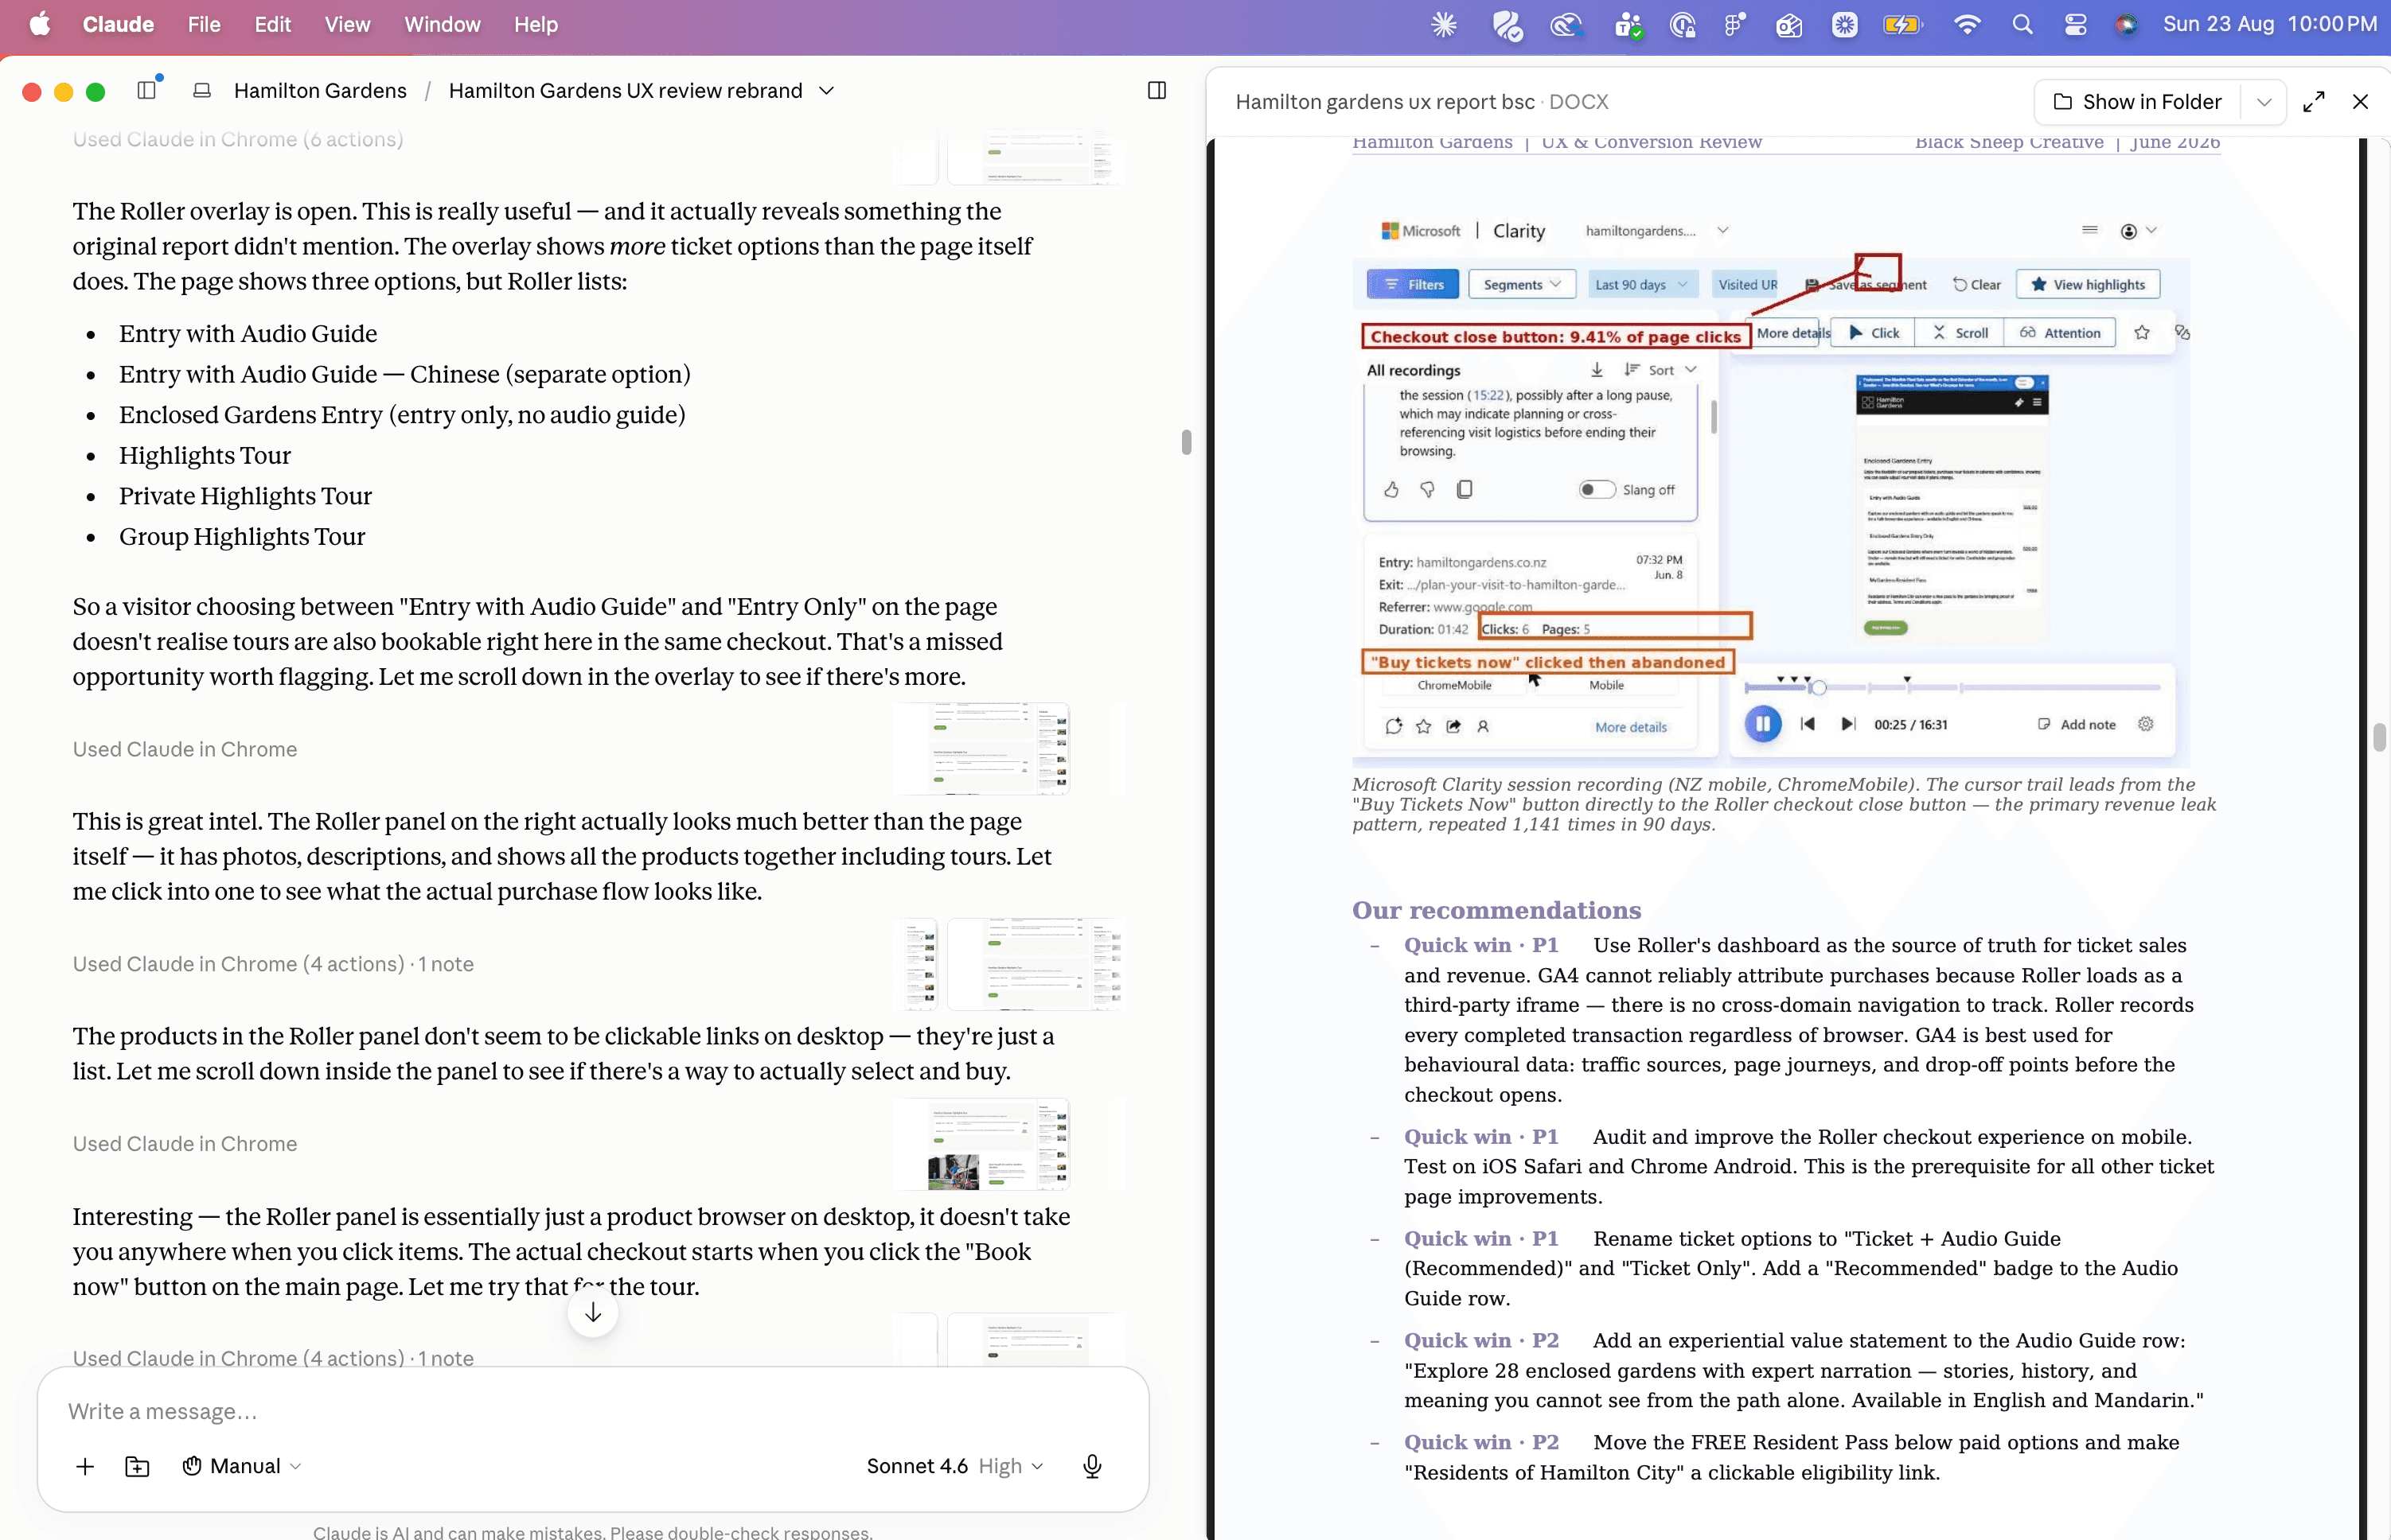Open the Last 90 days dropdown
2391x1540 pixels.
click(x=1640, y=285)
